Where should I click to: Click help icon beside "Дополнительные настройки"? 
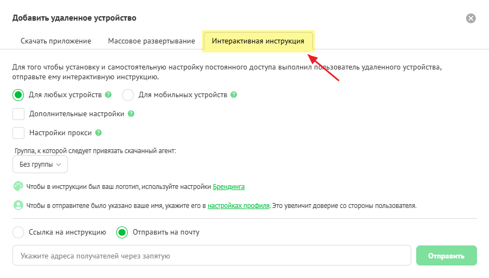[x=130, y=114]
